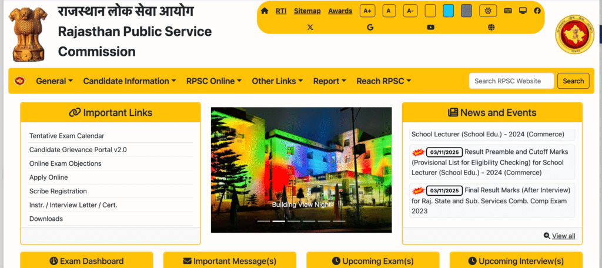The image size is (602, 268).
Task: Open the Upcoming Exam(s) panel header
Action: [373, 260]
